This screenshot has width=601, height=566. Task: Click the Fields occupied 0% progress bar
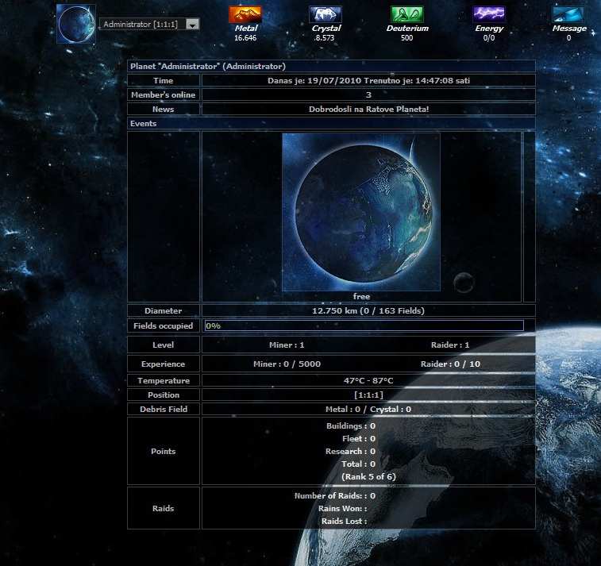point(364,325)
